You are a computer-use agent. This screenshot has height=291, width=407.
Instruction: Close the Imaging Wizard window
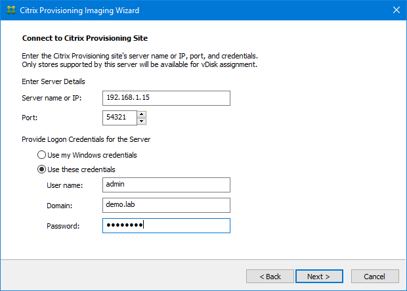tap(396, 10)
